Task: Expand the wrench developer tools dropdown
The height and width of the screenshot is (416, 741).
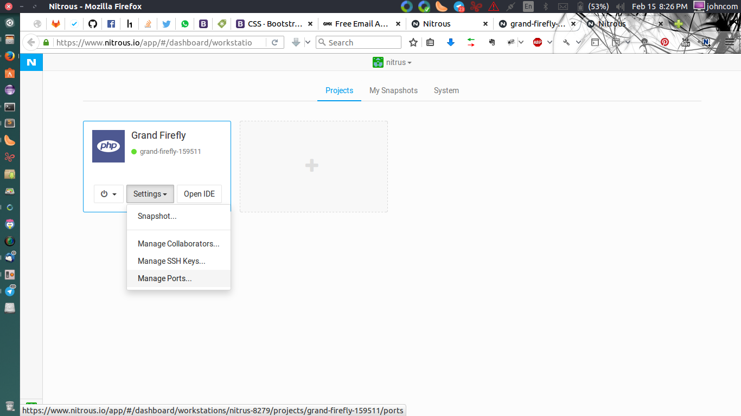Action: click(578, 42)
